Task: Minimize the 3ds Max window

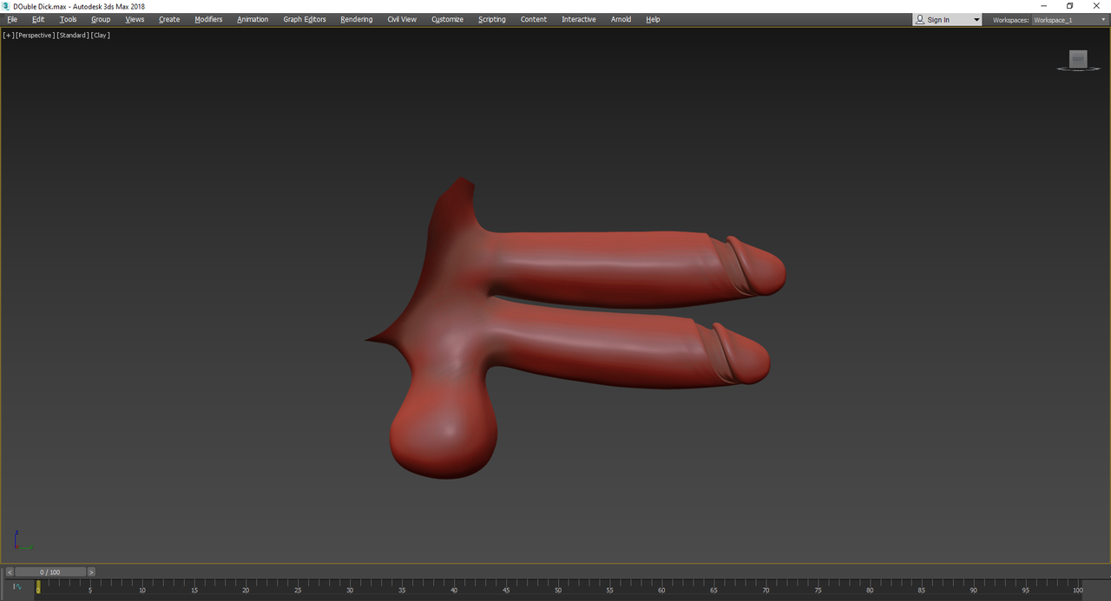Action: pos(1043,6)
